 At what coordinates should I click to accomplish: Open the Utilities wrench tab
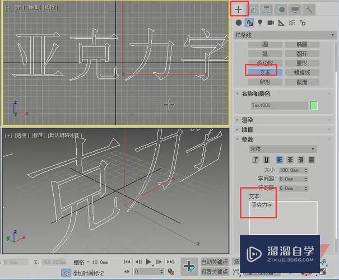(309, 10)
